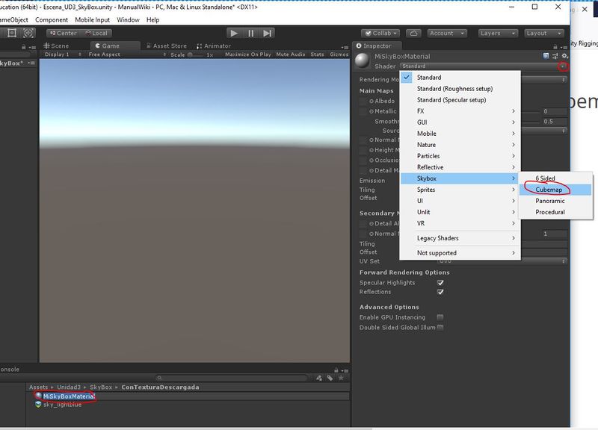Open the material settings gear icon
This screenshot has width=598, height=430.
564,56
